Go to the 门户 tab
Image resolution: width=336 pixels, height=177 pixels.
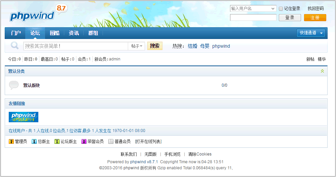(x=16, y=33)
